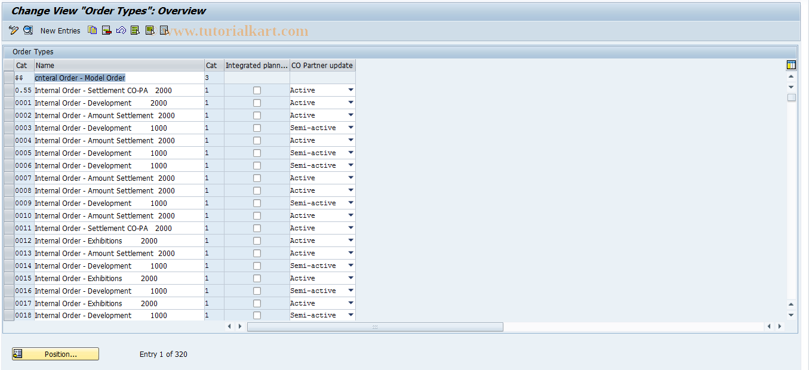Tick Integrated planning checkbox for order 0001
809x370 pixels.
[257, 103]
